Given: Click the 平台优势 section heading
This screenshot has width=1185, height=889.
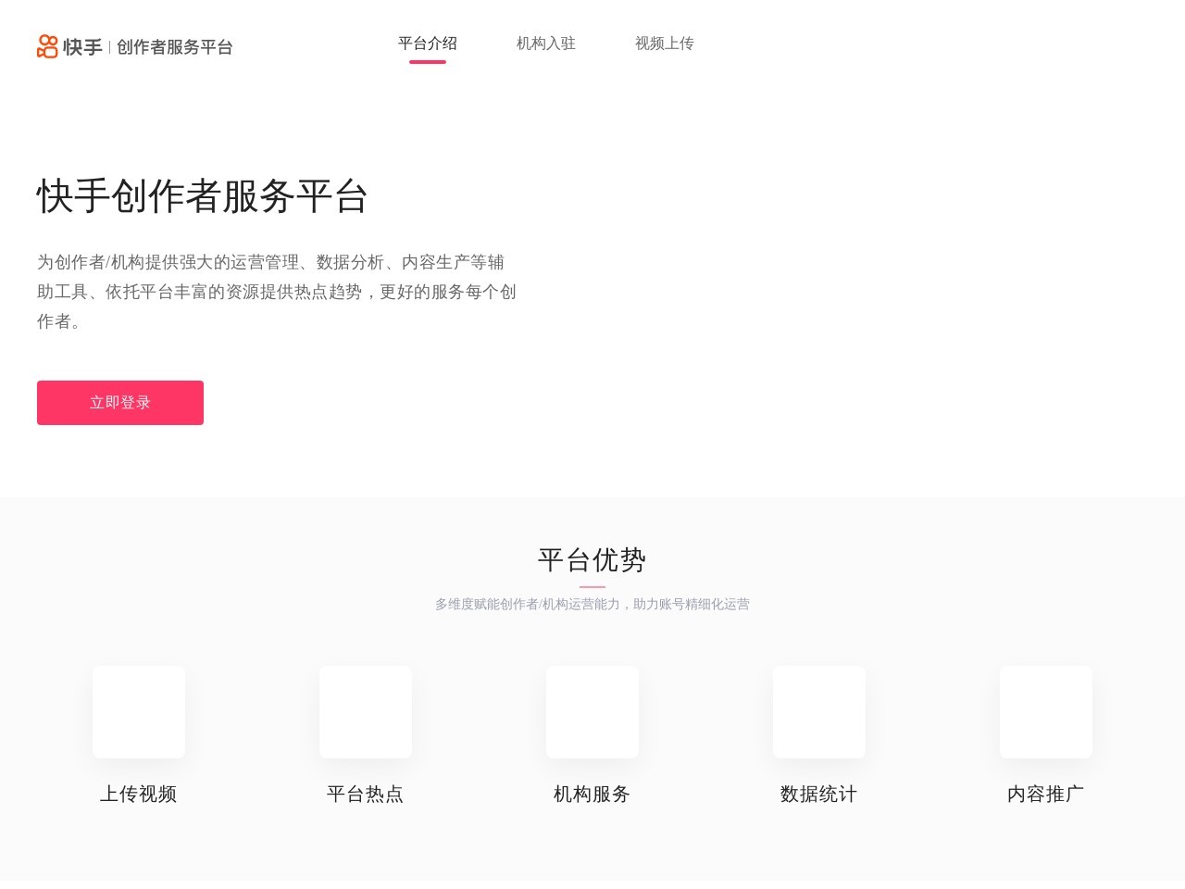Looking at the screenshot, I should tap(592, 559).
